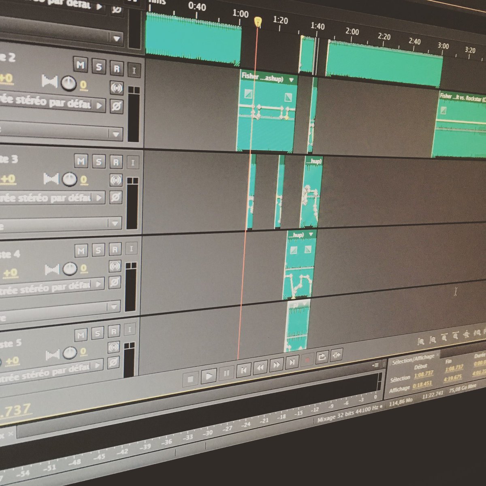Rewind the session
The image size is (486, 486).
260,367
